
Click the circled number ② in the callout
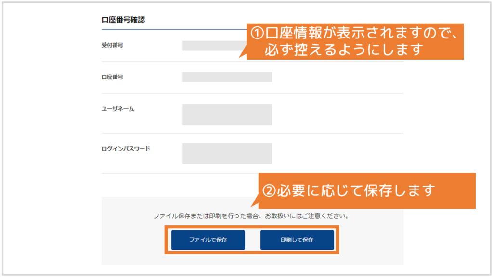pyautogui.click(x=269, y=190)
